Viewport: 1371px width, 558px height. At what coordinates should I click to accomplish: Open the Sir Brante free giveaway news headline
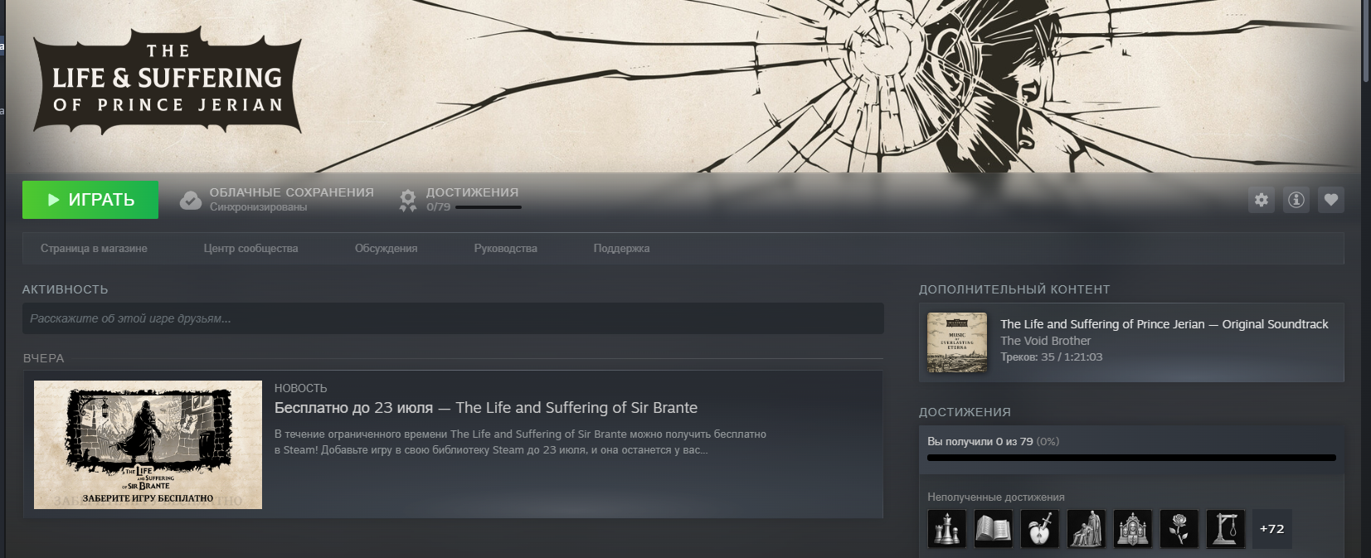coord(486,408)
